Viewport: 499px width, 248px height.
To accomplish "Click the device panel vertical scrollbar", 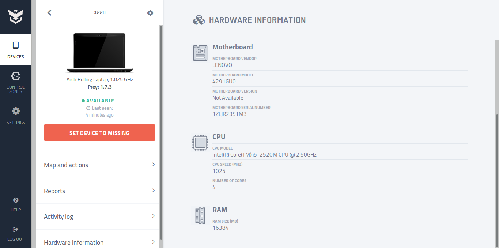I will (161, 132).
